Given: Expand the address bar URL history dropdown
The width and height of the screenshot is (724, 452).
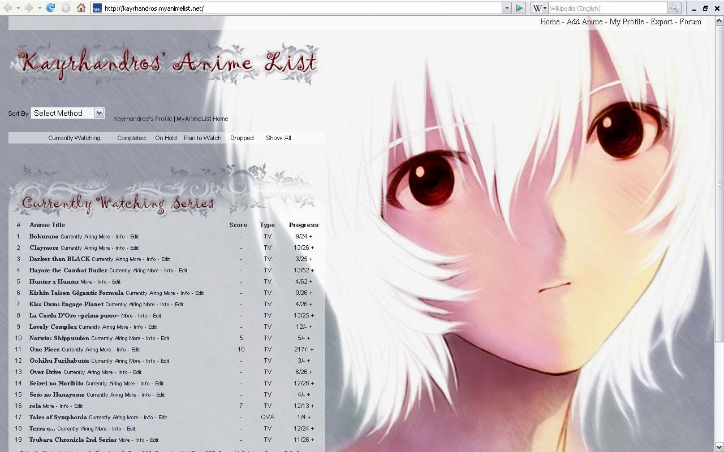Looking at the screenshot, I should point(506,8).
